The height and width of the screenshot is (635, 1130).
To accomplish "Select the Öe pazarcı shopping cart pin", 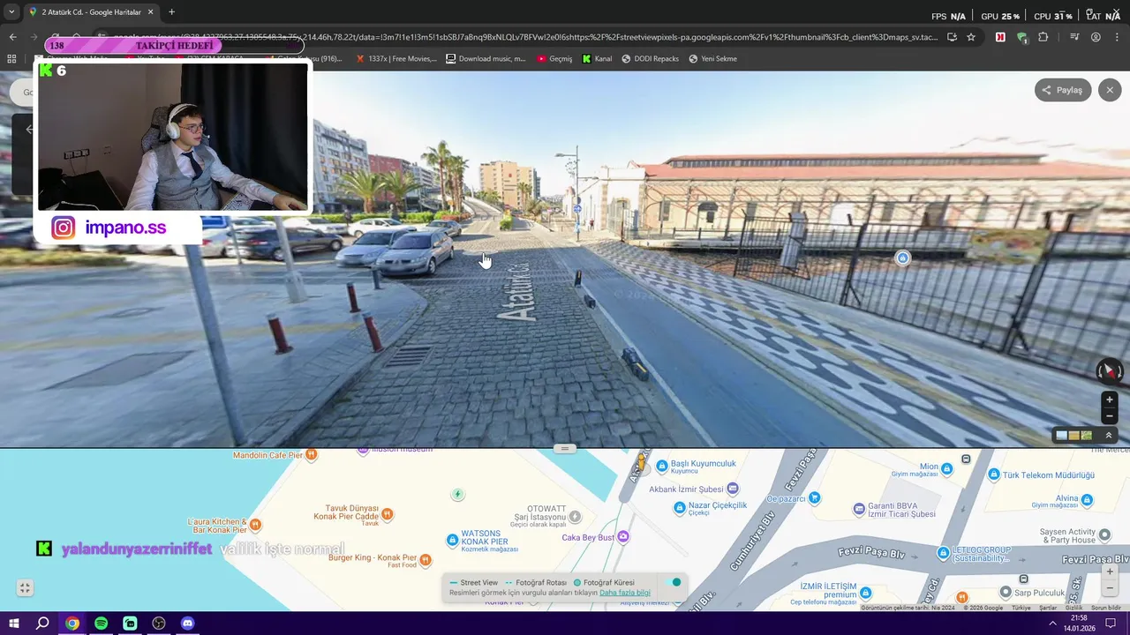I will coord(815,498).
